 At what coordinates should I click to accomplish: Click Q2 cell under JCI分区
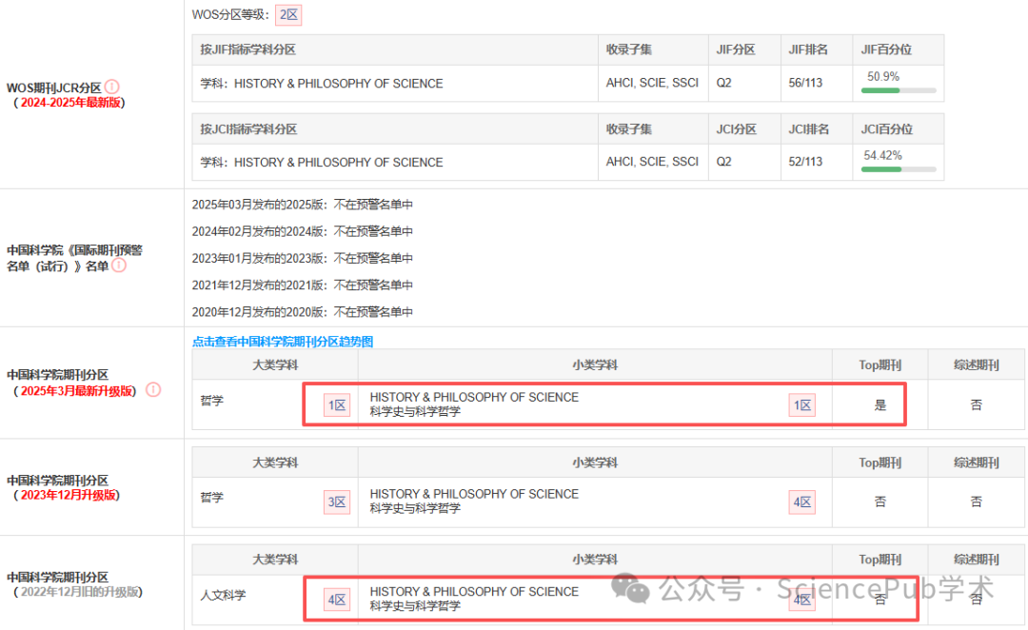coord(723,161)
